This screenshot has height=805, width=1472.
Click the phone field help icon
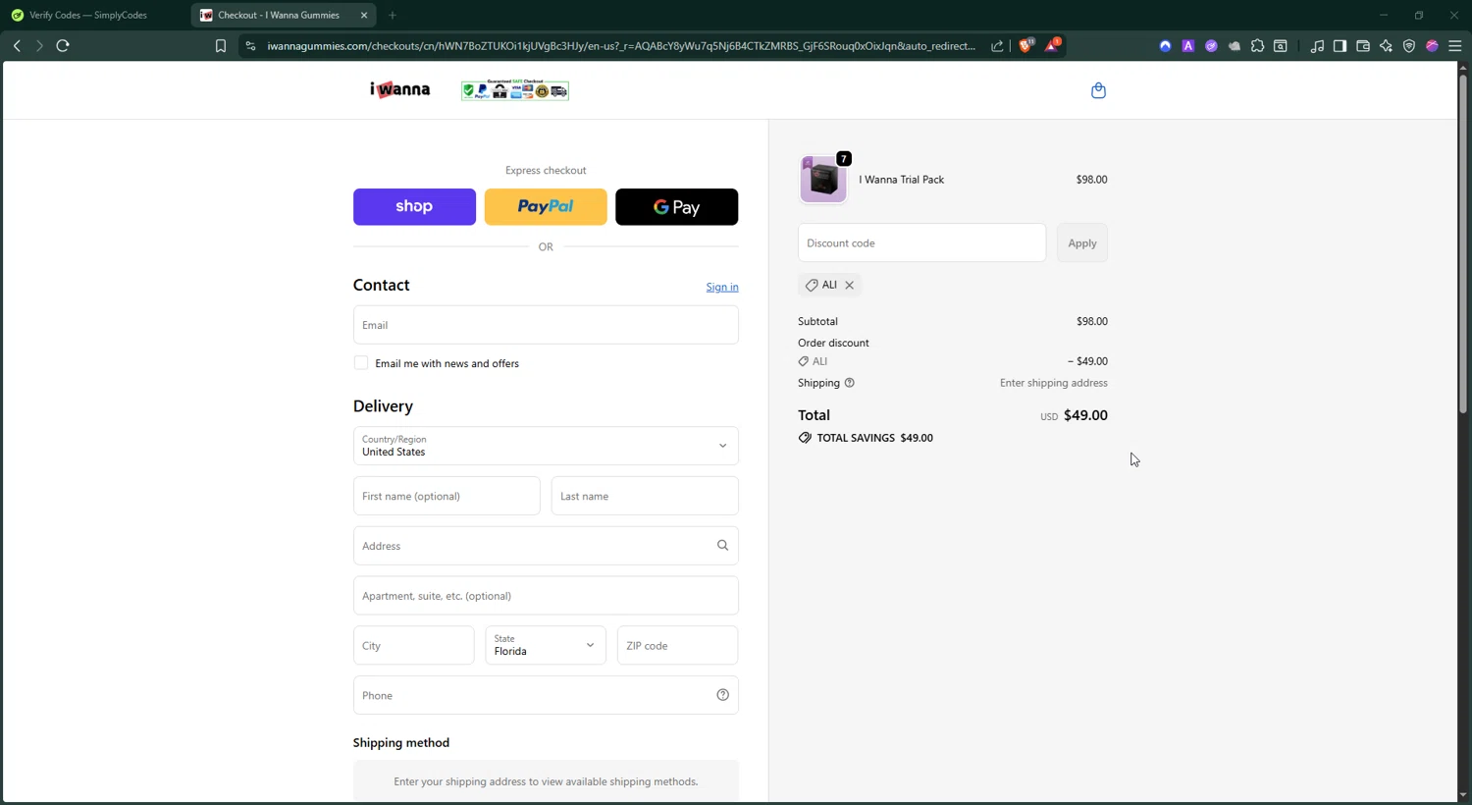point(722,695)
